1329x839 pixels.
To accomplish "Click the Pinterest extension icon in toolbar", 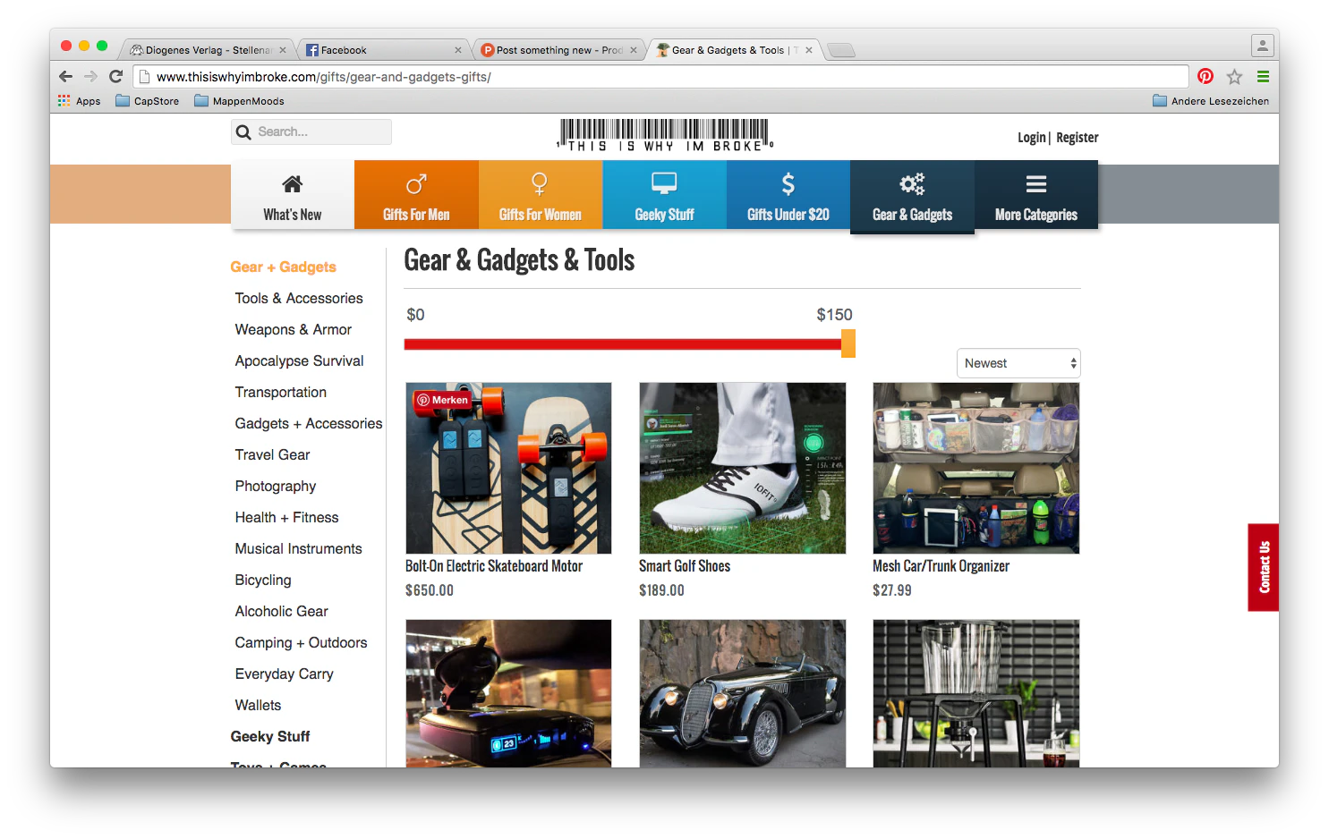I will tap(1205, 77).
